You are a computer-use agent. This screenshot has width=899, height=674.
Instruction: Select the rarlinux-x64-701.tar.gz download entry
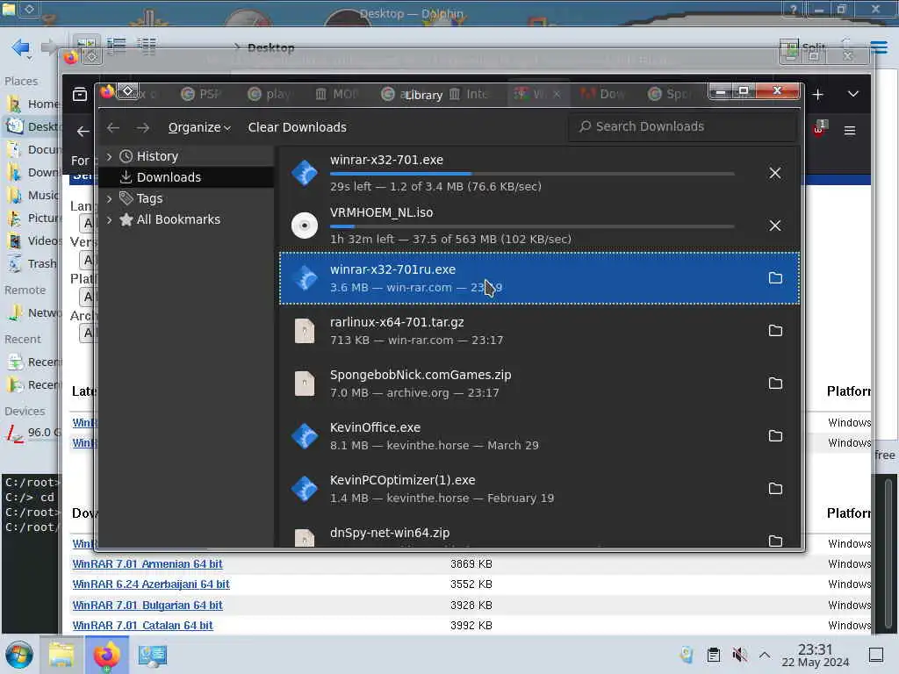click(539, 331)
